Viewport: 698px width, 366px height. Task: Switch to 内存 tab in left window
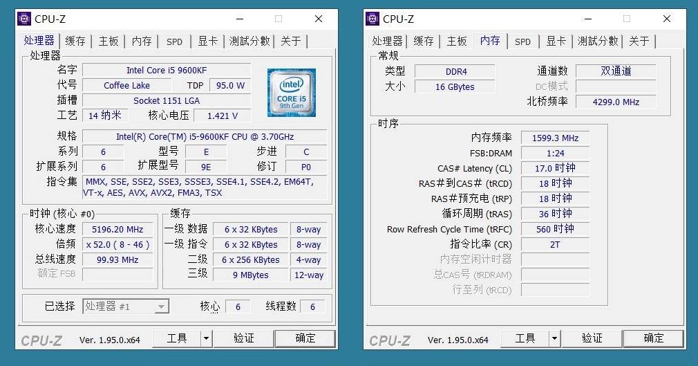142,41
